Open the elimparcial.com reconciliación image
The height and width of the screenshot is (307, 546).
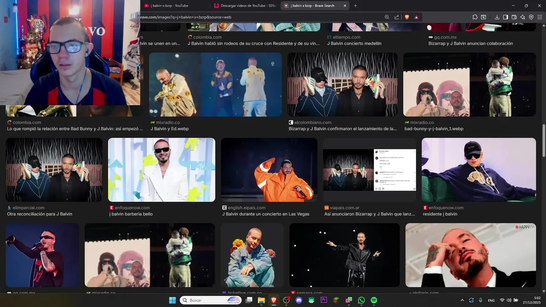[54, 170]
